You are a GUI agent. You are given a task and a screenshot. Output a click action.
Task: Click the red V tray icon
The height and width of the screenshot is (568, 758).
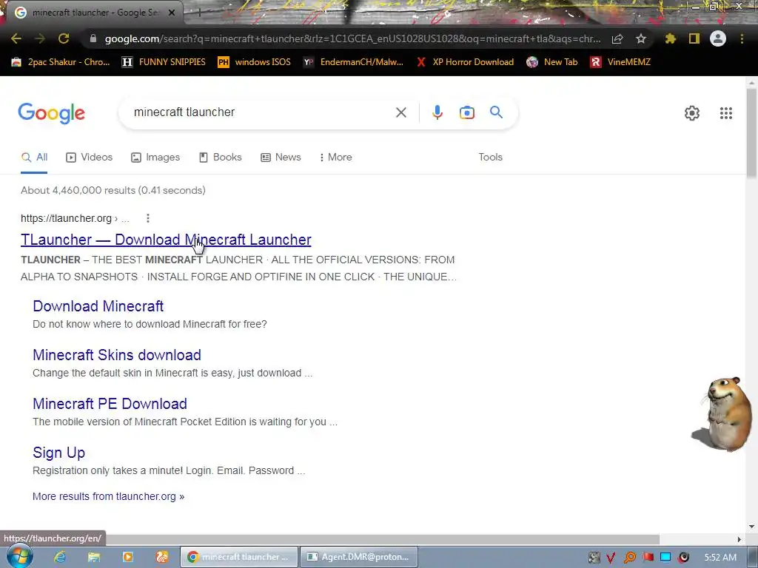(x=611, y=558)
